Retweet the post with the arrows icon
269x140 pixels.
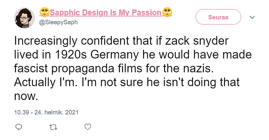click(x=53, y=127)
